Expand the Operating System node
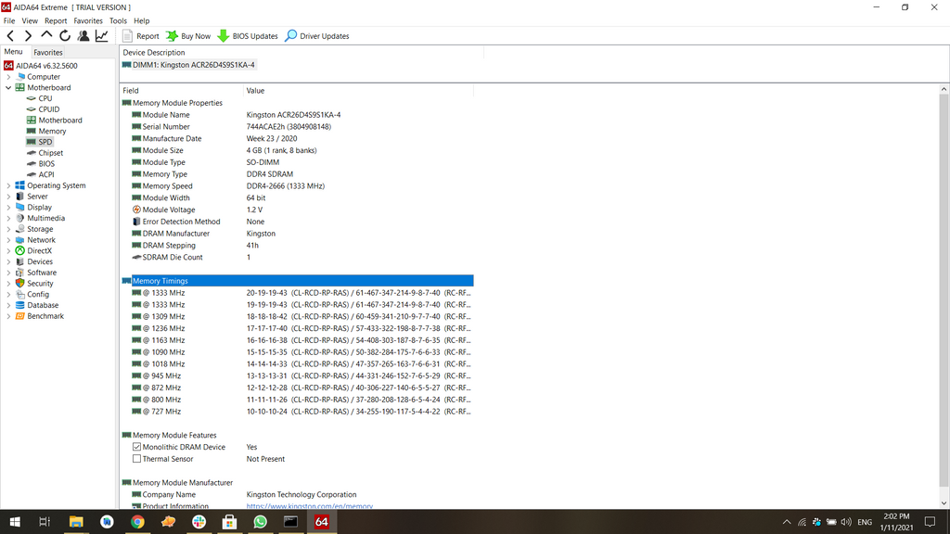 point(8,185)
